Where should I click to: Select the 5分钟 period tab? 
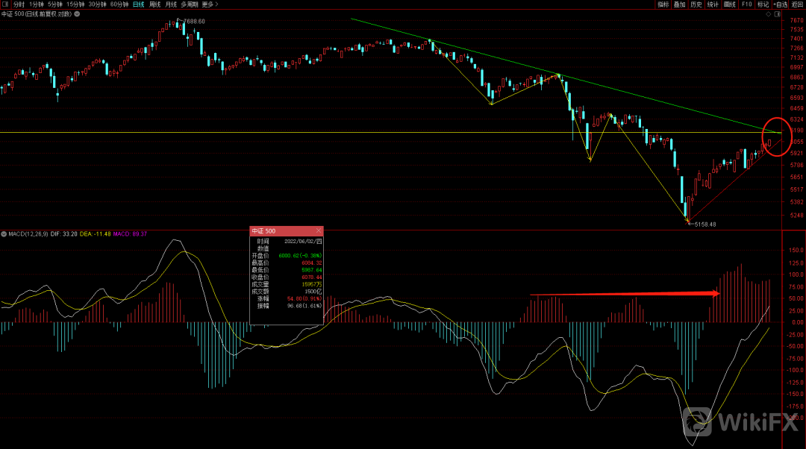(56, 4)
